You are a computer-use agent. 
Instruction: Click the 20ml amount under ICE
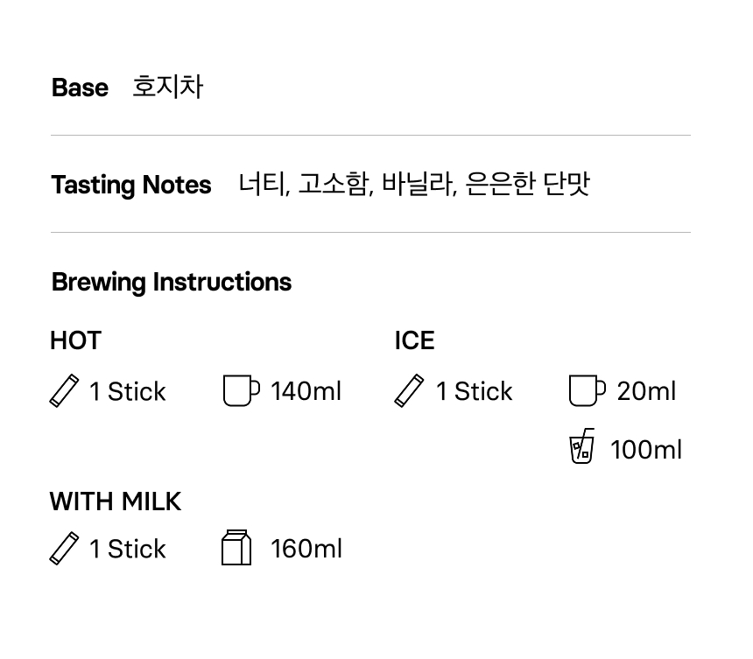tap(646, 391)
